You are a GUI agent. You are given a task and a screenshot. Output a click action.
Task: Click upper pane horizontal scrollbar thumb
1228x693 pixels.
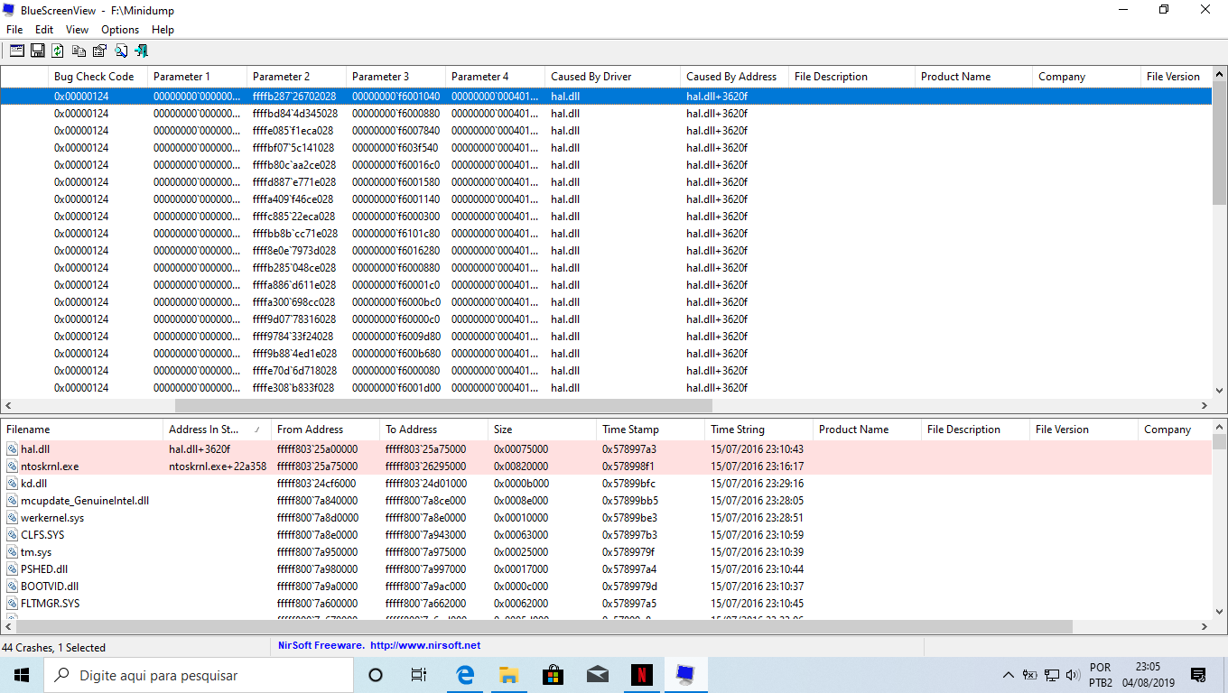point(443,406)
